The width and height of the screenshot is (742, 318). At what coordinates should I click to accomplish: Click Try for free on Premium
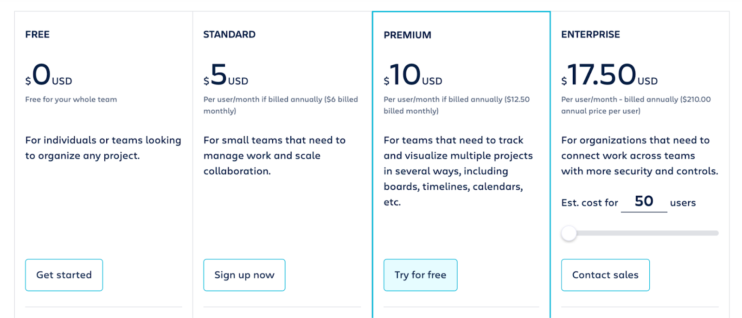[x=420, y=275]
